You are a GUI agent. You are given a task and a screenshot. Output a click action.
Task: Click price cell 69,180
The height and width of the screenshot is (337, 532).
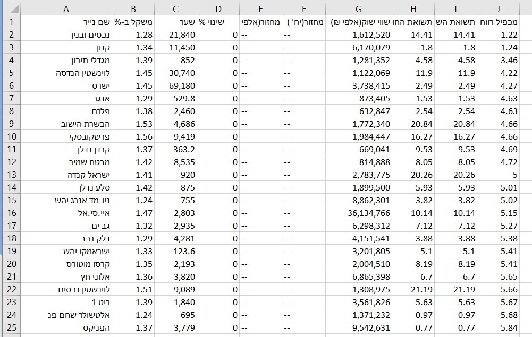(x=175, y=85)
